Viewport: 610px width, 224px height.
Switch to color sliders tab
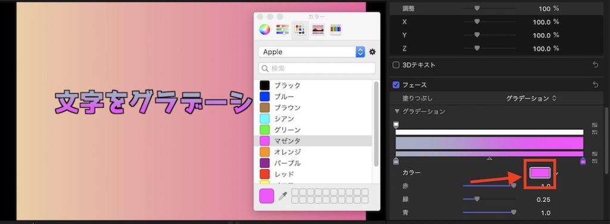(x=282, y=30)
